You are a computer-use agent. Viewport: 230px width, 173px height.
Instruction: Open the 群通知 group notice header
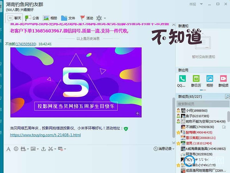pyautogui.click(x=183, y=26)
